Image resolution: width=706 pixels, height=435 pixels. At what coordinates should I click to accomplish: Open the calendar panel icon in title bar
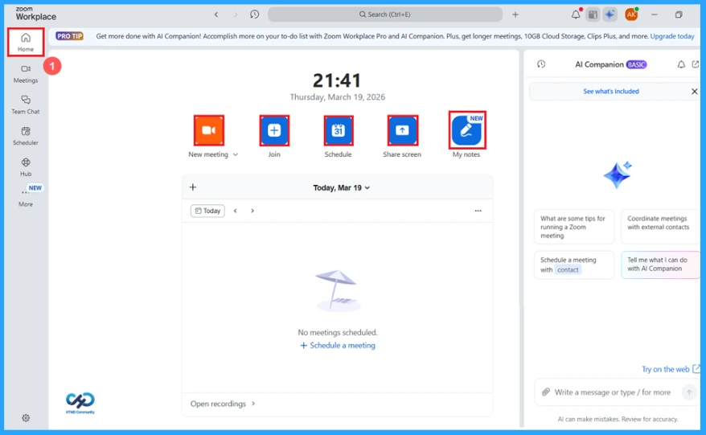(x=593, y=14)
